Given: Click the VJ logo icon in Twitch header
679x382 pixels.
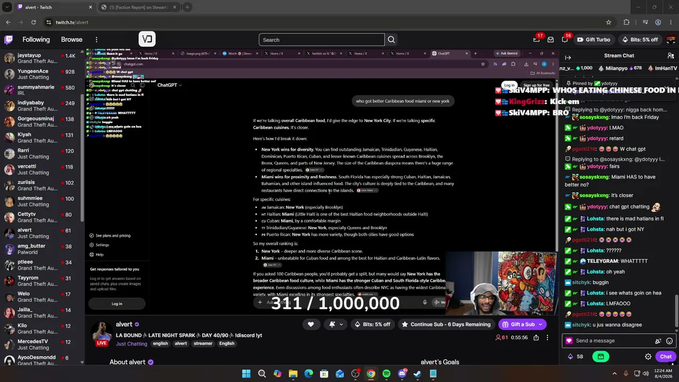Looking at the screenshot, I should click(x=147, y=39).
